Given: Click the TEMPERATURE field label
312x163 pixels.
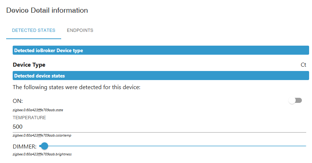Looking at the screenshot, I should coord(29,118).
